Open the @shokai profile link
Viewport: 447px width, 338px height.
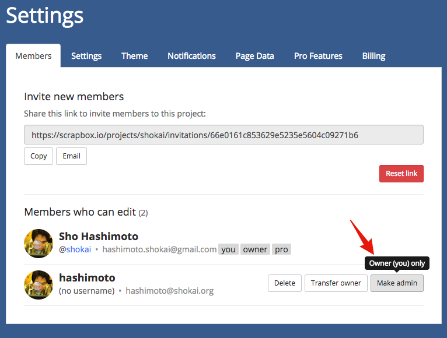pyautogui.click(x=78, y=249)
